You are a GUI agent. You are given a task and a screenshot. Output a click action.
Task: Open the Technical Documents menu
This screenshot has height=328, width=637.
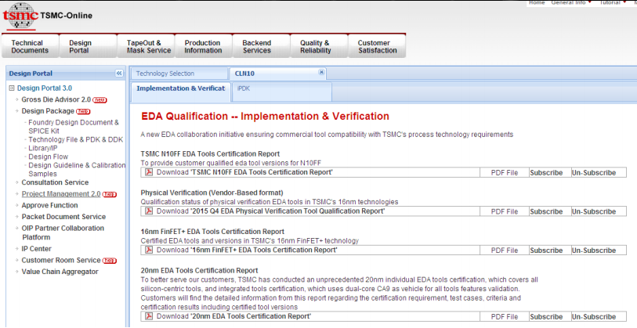coord(30,47)
